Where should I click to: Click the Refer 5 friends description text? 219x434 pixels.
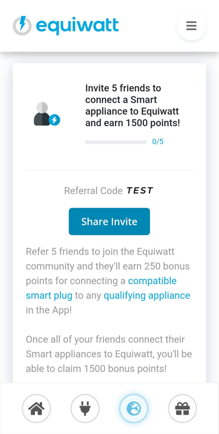tap(108, 281)
